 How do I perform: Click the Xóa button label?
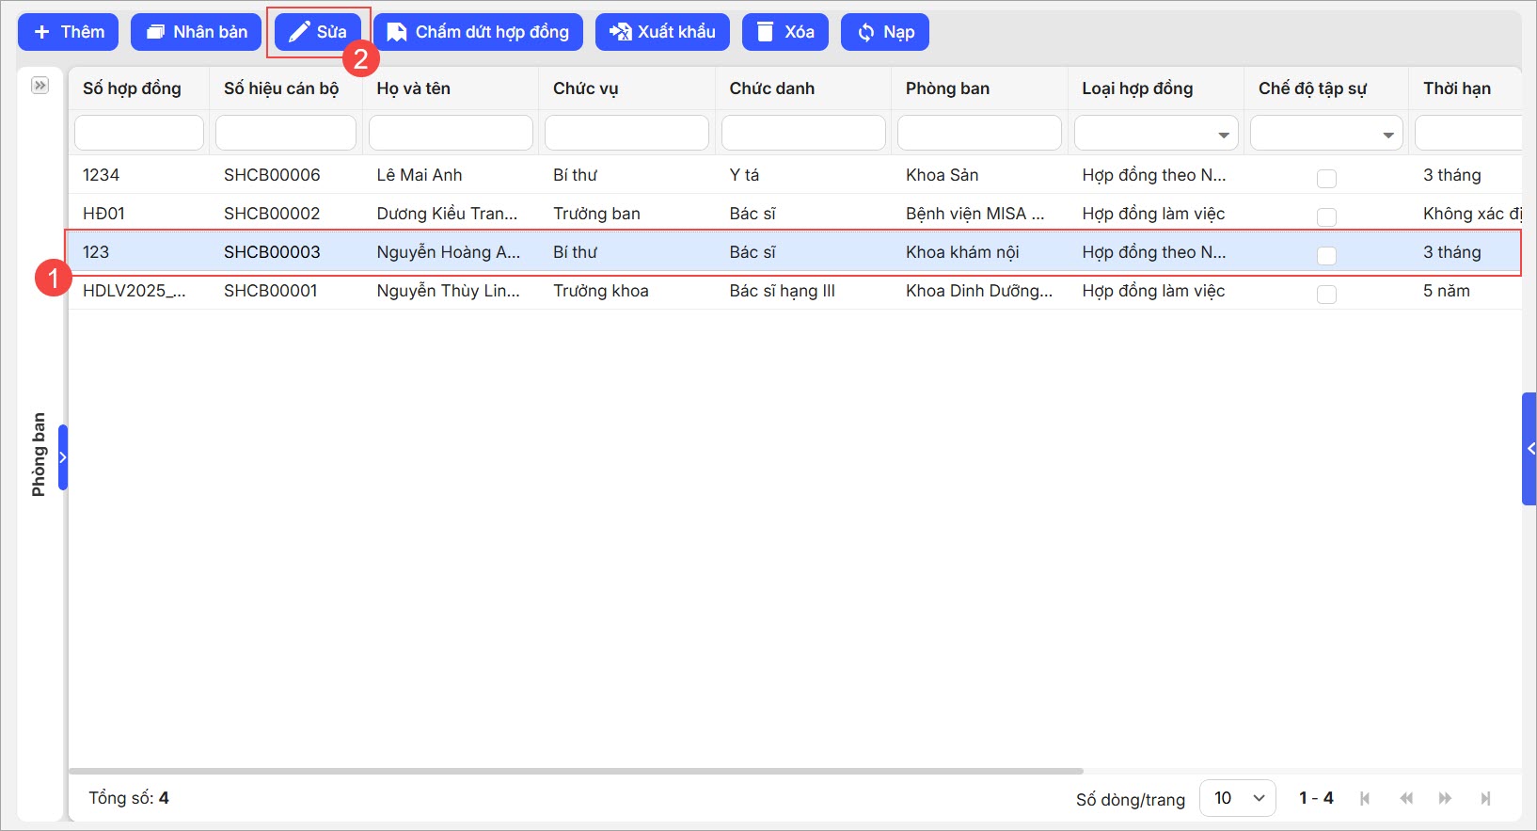800,32
